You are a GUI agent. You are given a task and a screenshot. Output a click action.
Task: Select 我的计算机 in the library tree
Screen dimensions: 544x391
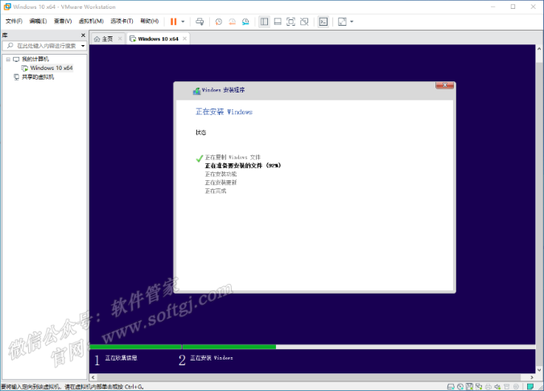click(x=35, y=59)
